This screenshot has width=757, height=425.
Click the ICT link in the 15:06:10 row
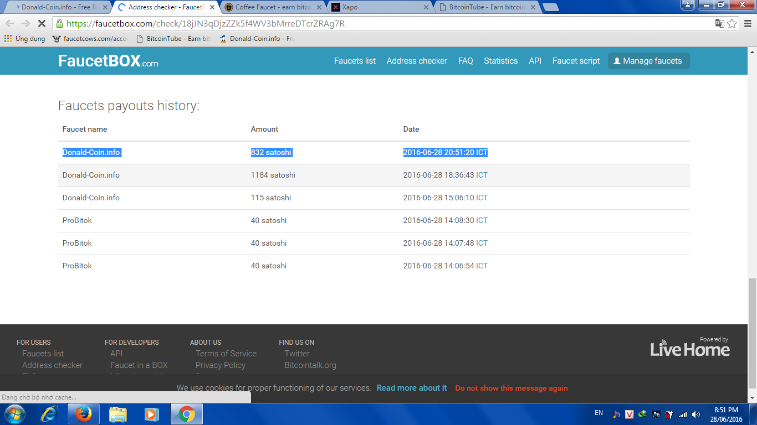482,198
